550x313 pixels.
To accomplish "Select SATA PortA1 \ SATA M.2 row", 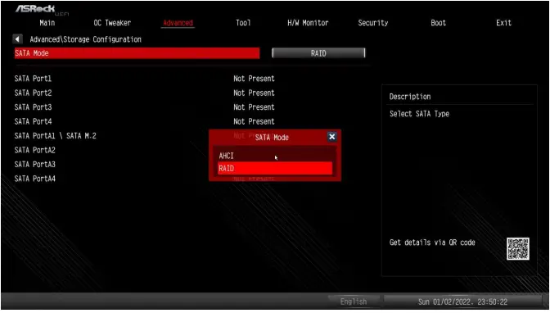I will 55,136.
